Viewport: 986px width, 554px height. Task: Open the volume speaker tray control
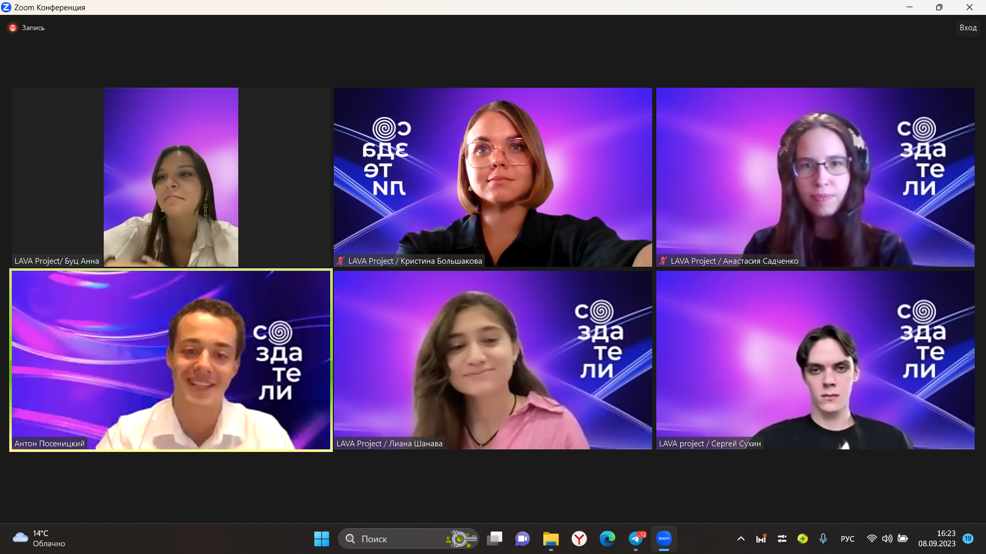coord(887,539)
